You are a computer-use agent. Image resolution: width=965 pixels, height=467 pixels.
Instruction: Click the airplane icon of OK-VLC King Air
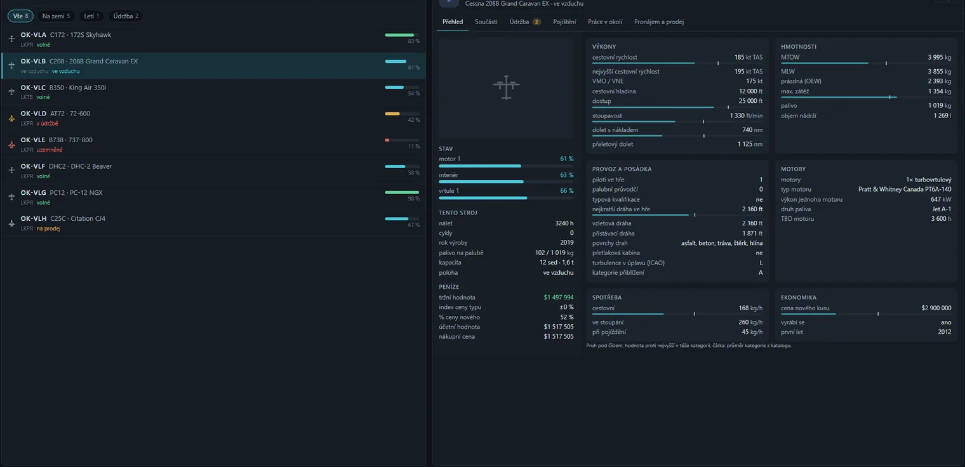pos(11,92)
